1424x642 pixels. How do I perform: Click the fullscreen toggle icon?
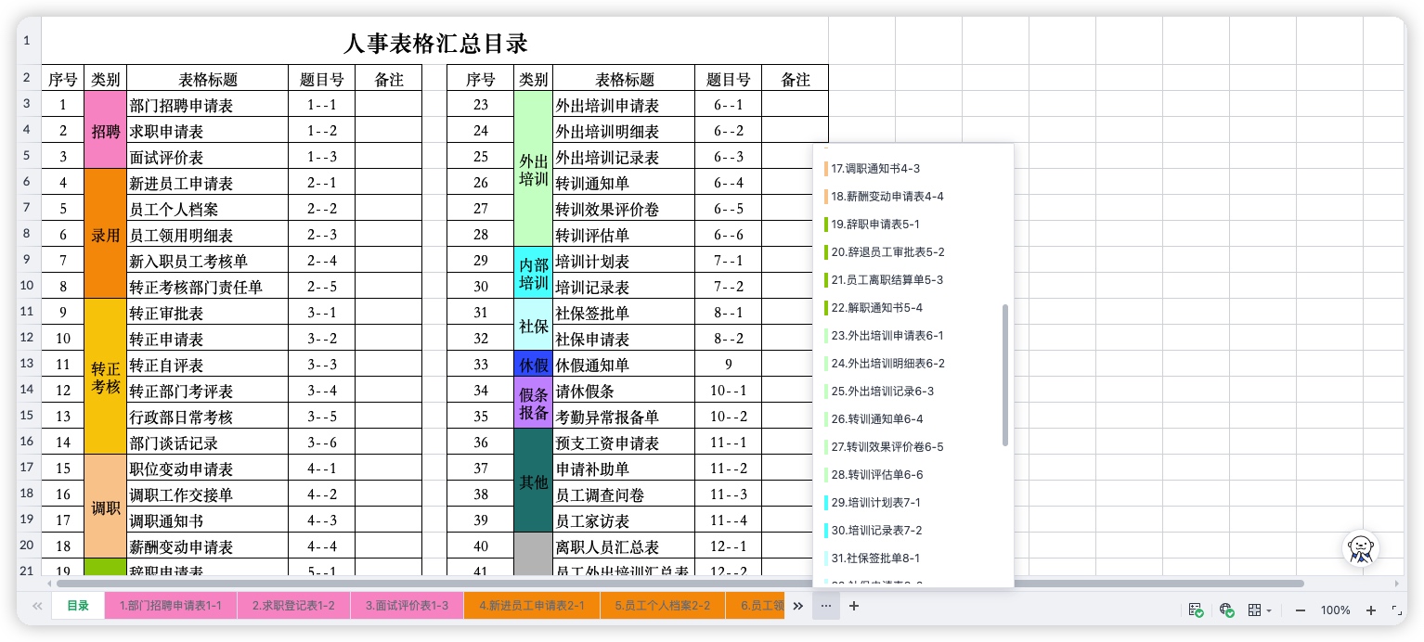point(1398,610)
